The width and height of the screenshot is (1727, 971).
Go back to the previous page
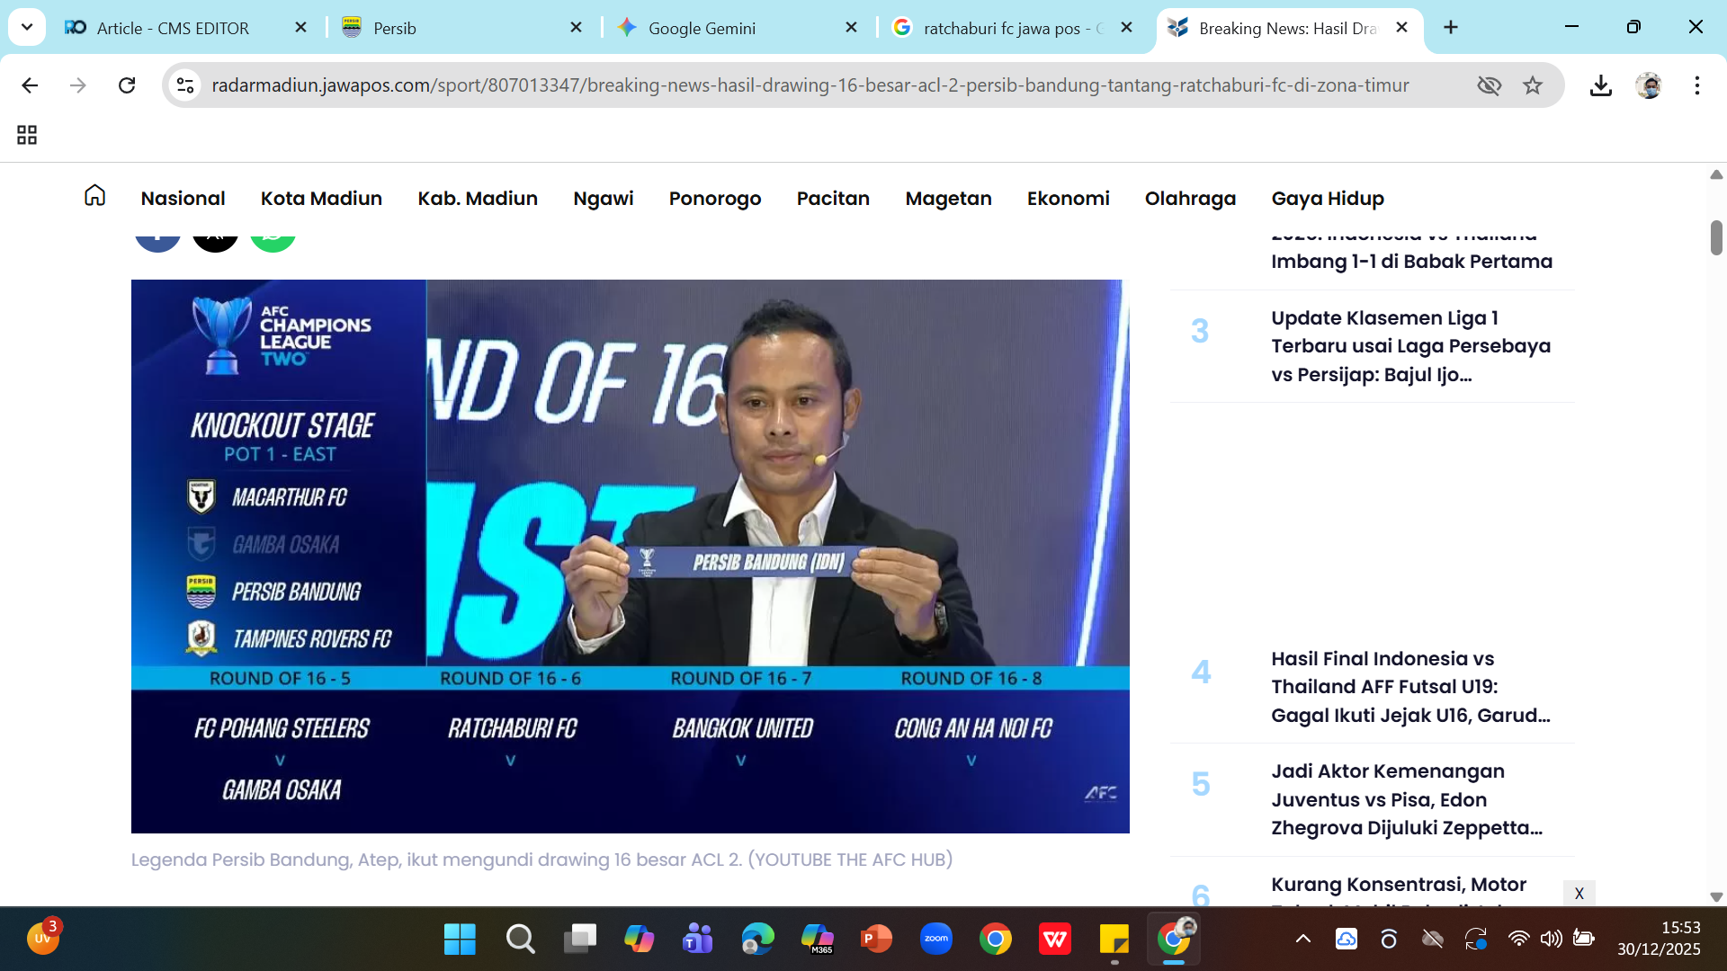pos(30,85)
